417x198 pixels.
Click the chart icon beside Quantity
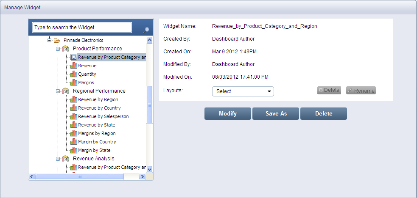tap(74, 74)
